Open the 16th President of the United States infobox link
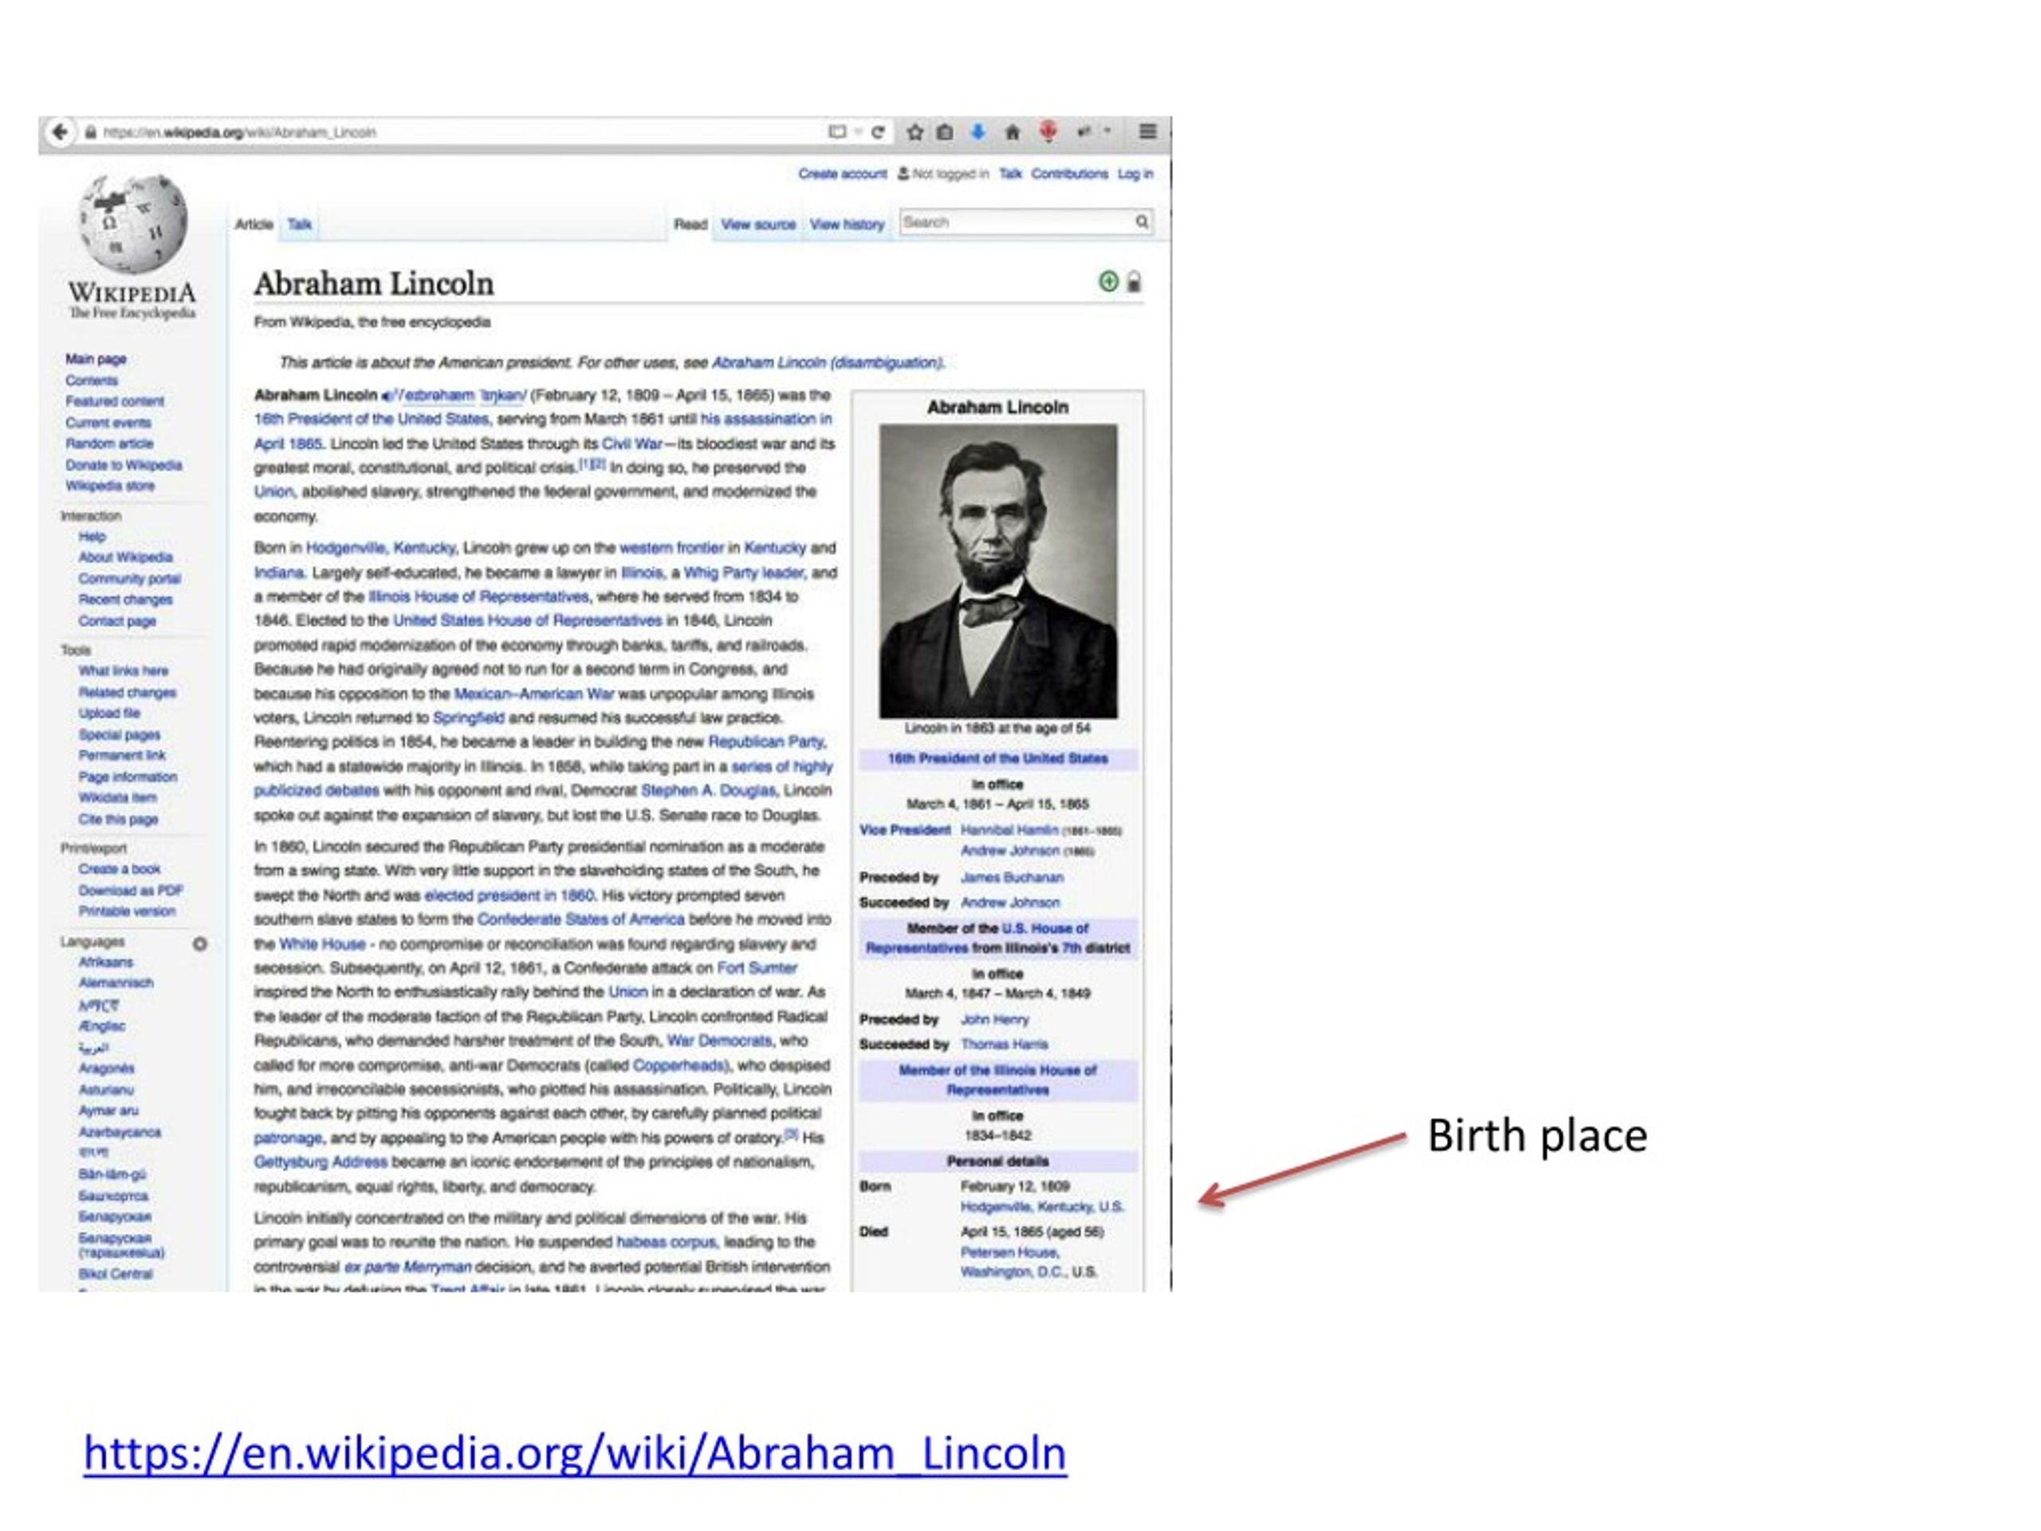2041x1531 pixels. 997,758
